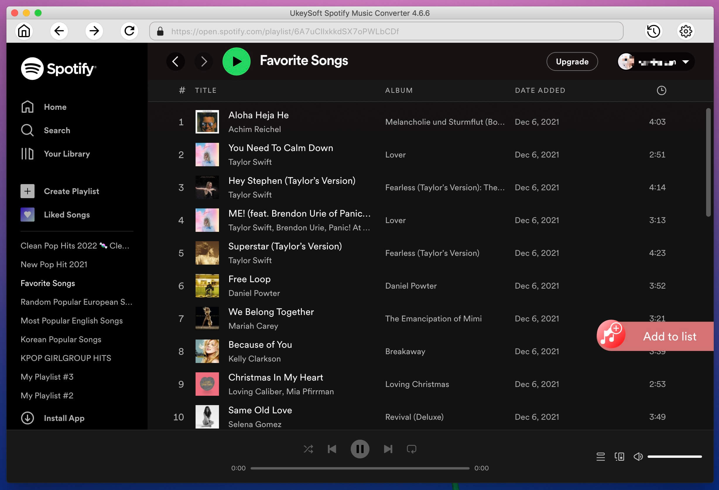Toggle pause on currently playing track
Viewport: 719px width, 490px height.
[x=360, y=448]
